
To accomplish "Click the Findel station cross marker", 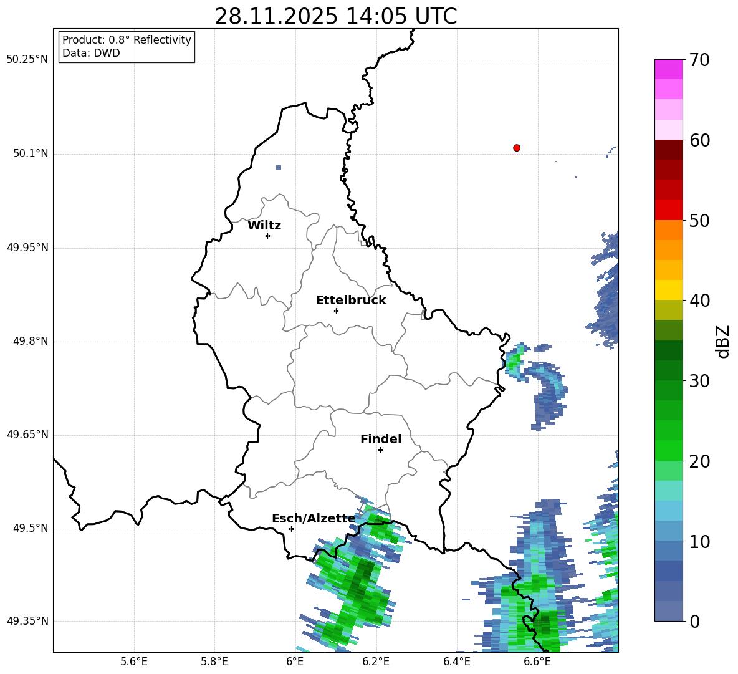I will 380,450.
